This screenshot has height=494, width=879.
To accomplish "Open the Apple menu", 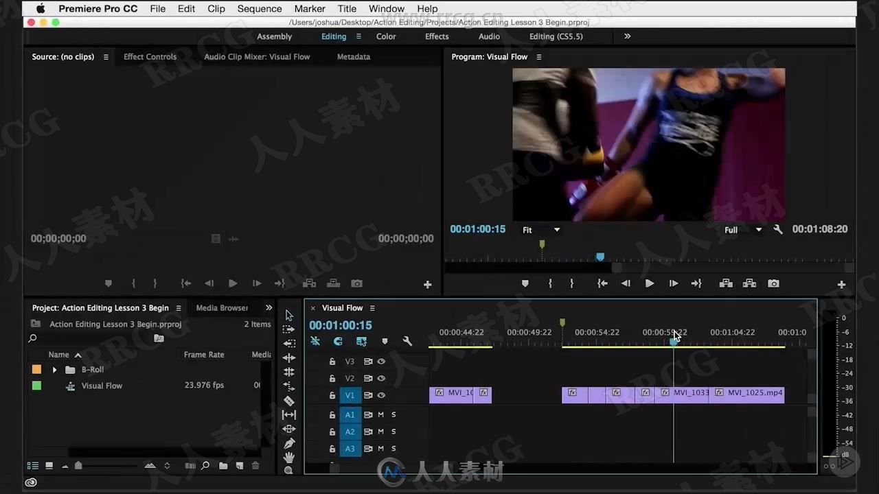I will coord(40,9).
